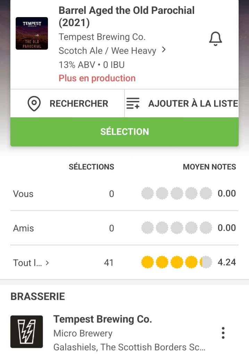This screenshot has height=356, width=249.
Task: Tap the yellow global rating caps
Action: click(x=176, y=262)
